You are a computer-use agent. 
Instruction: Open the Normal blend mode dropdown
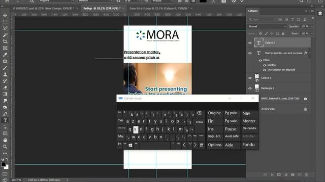coord(267,26)
